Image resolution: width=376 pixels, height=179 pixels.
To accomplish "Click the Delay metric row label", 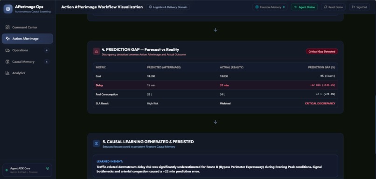I will pos(99,85).
